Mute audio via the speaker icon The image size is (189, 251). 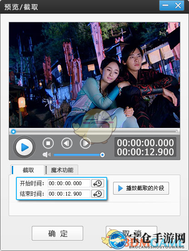click(46, 155)
